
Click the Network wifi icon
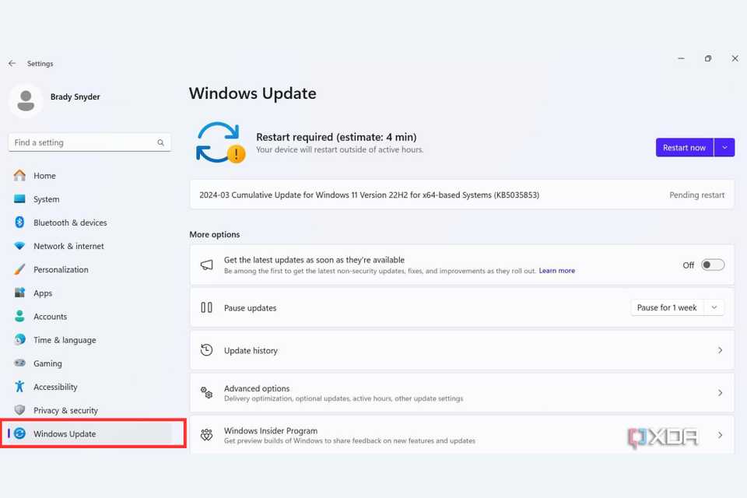pos(19,246)
